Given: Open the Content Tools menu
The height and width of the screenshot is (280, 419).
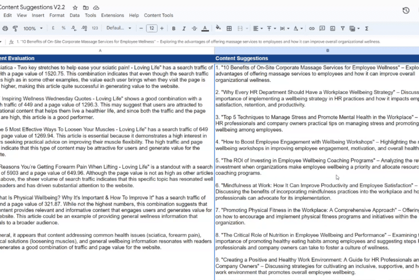Looking at the screenshot, I should [x=158, y=15].
